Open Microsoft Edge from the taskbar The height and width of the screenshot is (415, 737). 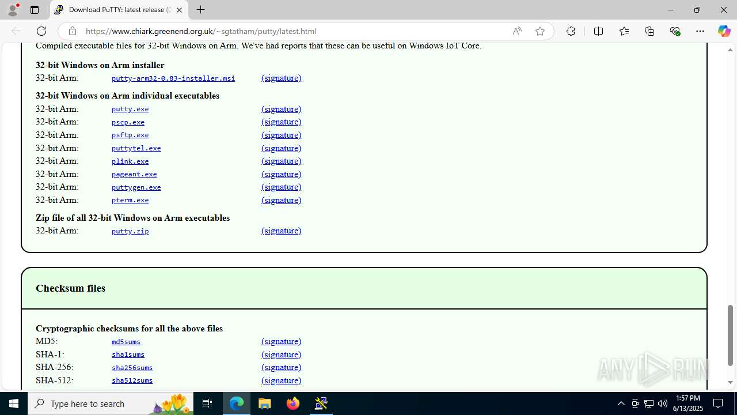pyautogui.click(x=237, y=403)
